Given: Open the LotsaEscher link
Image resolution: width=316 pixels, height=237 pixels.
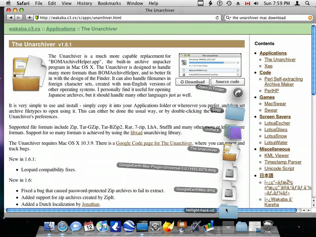Looking at the screenshot, I should 277,123.
